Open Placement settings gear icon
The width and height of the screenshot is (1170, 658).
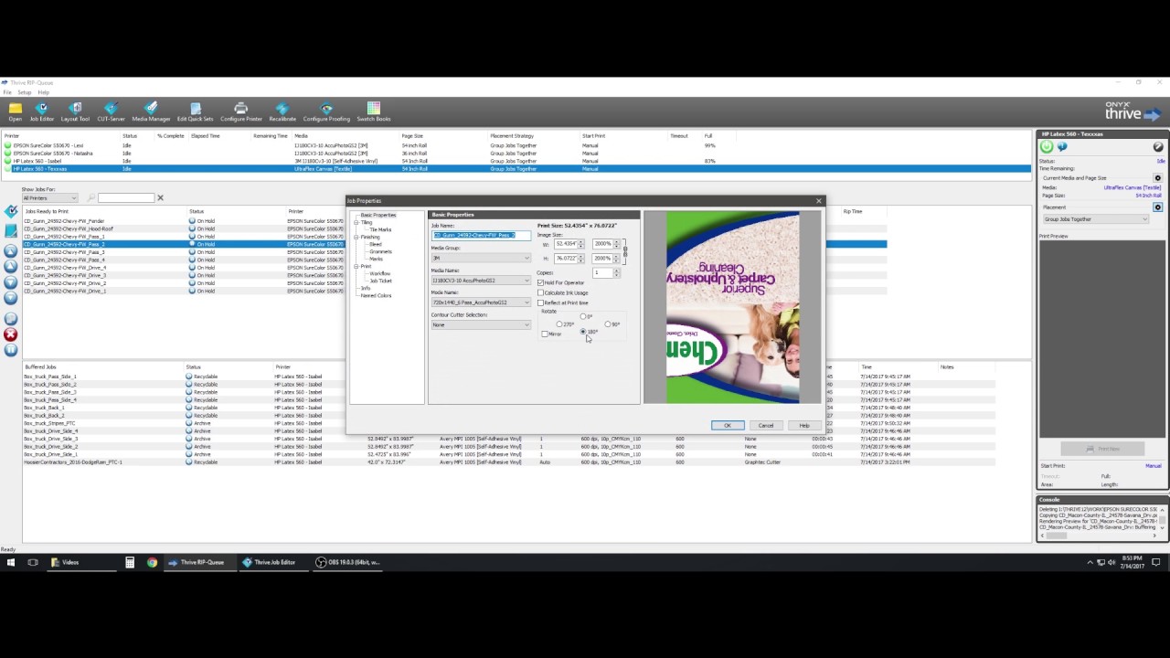coord(1158,207)
